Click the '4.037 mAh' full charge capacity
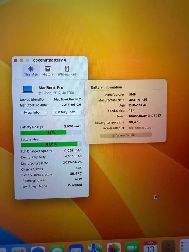Viewport: 189px width, 252px height. (73, 150)
